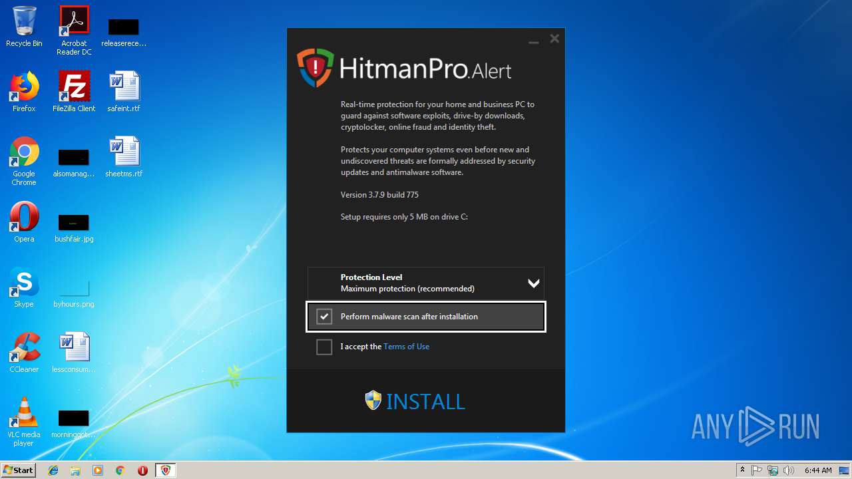Launch Google Chrome desktop shortcut
The width and height of the screenshot is (852, 479).
click(x=24, y=162)
